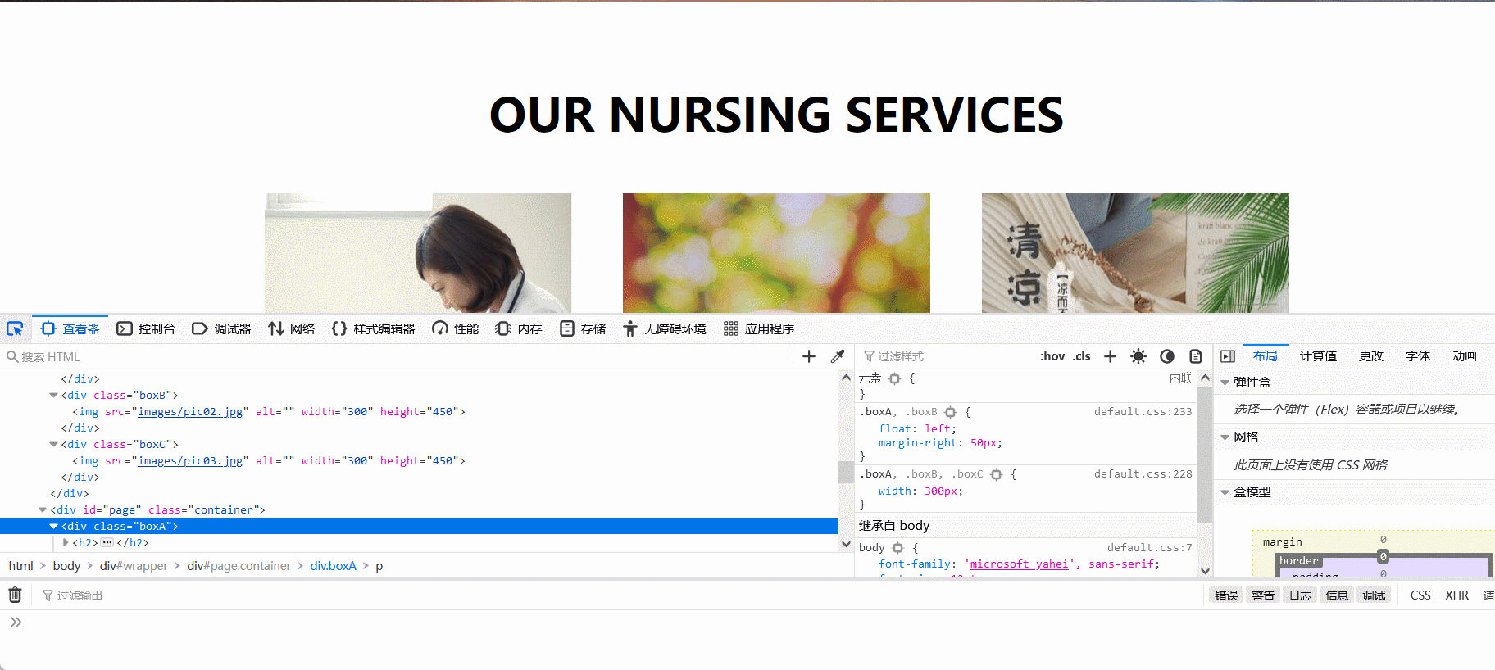
Task: Switch to the 布局 layout tab
Action: [x=1266, y=355]
